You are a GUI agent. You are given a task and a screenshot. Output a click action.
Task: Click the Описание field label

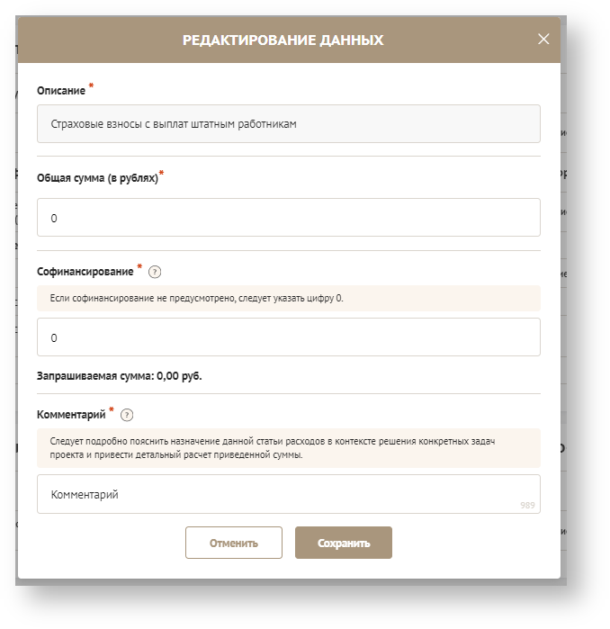point(60,91)
